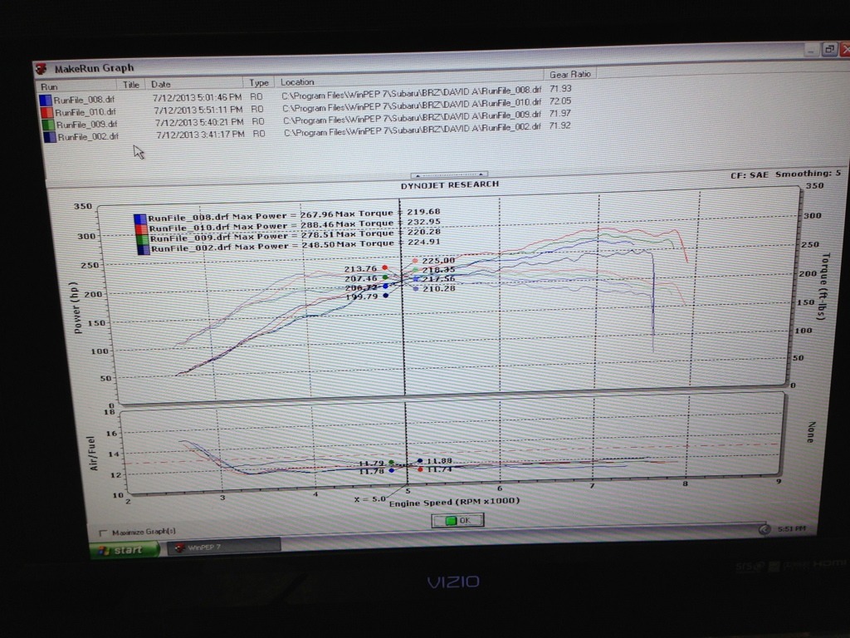
Task: Click the RunFile_010.drf red color icon
Action: click(x=46, y=112)
